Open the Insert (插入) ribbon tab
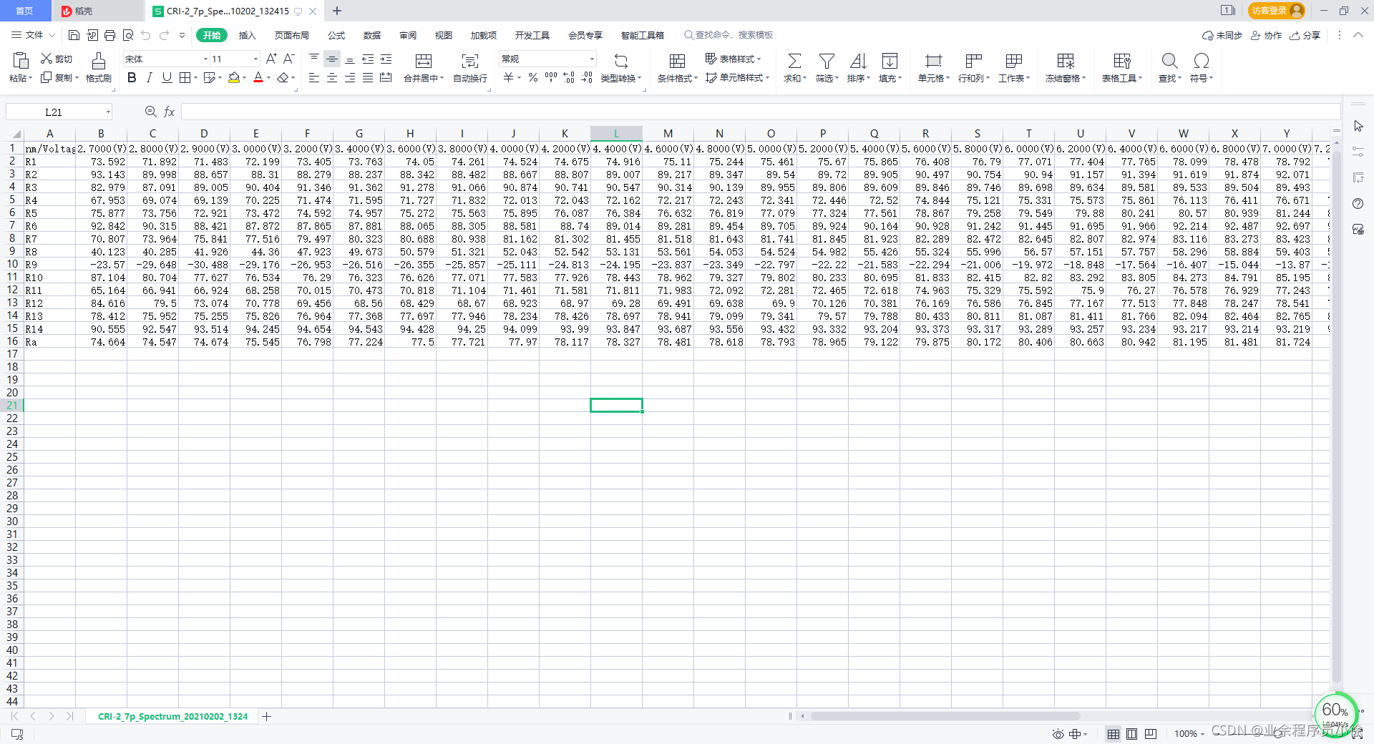The image size is (1374, 744). tap(247, 35)
